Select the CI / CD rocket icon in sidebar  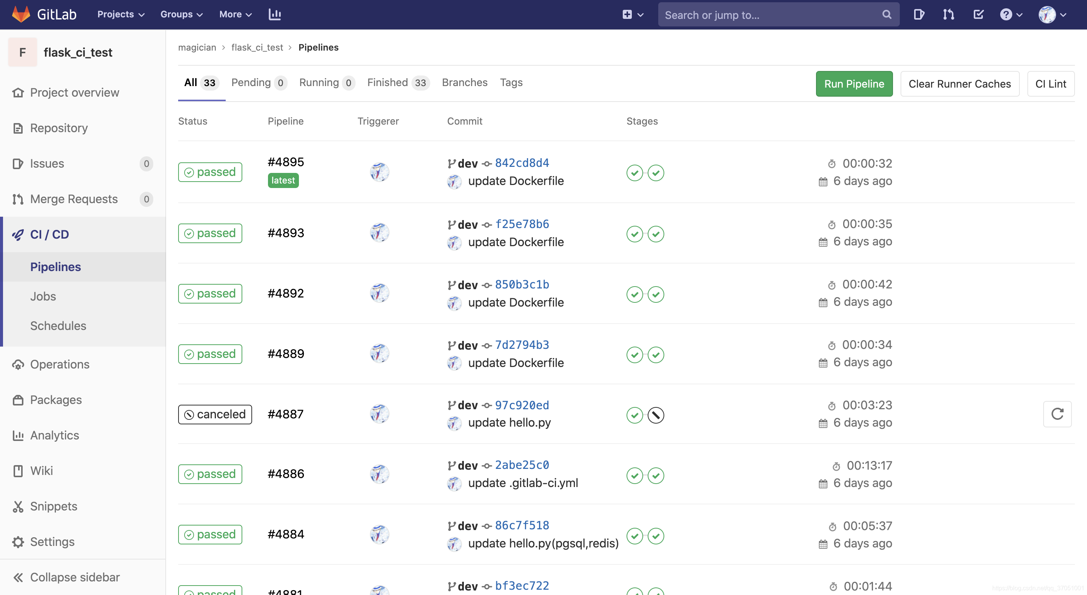18,234
